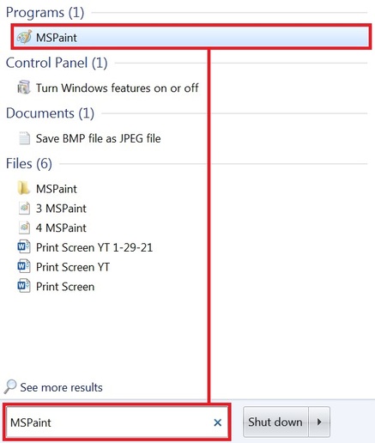Select the See more results link
The image size is (375, 443).
(x=61, y=387)
